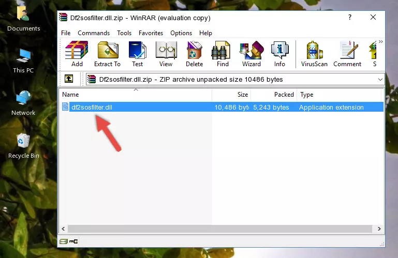Click the WinRAR title bar app icon
The height and width of the screenshot is (258, 398).
64,18
